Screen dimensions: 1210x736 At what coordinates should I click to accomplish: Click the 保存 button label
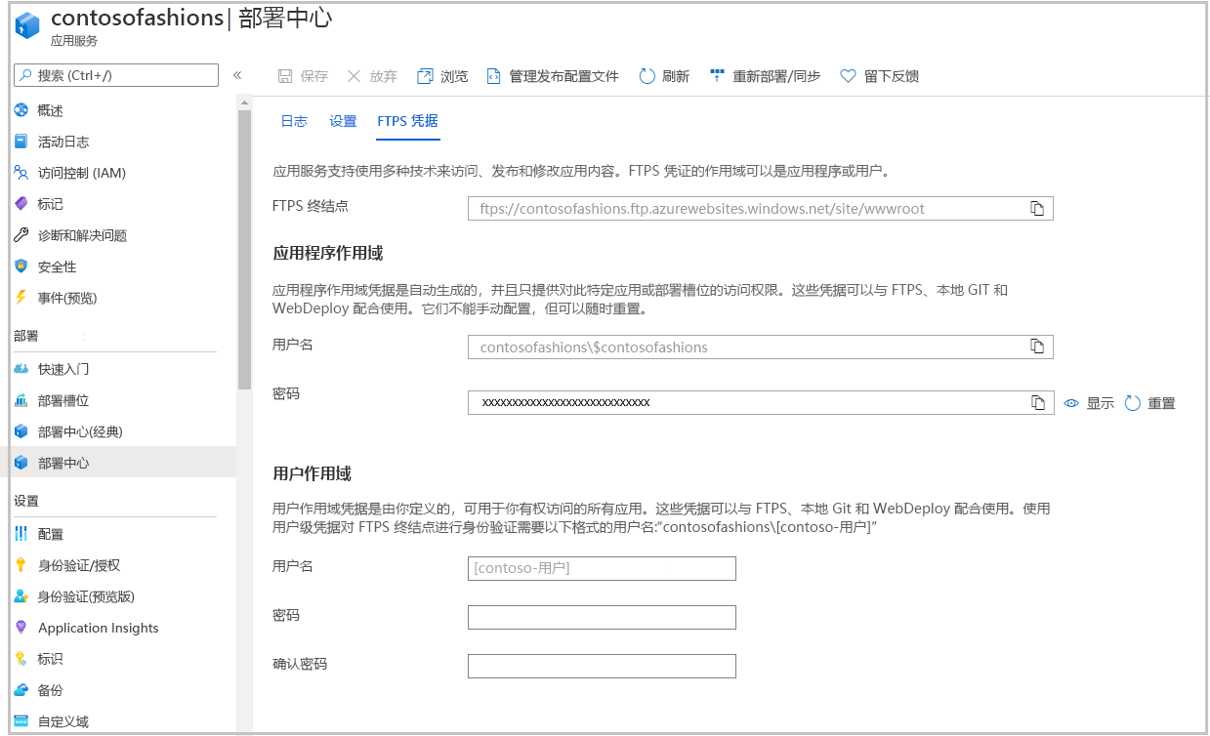click(314, 76)
